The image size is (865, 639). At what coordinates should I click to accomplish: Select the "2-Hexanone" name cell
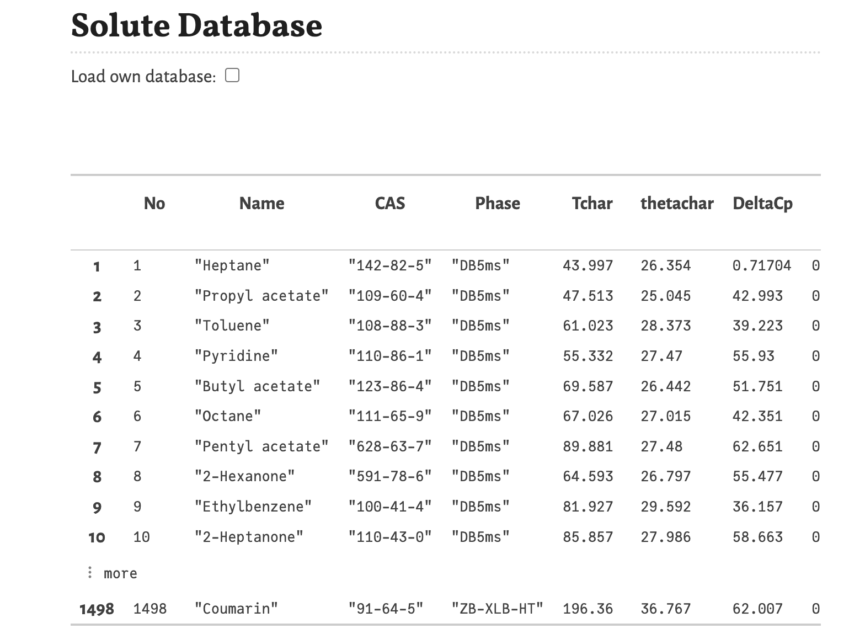point(244,477)
